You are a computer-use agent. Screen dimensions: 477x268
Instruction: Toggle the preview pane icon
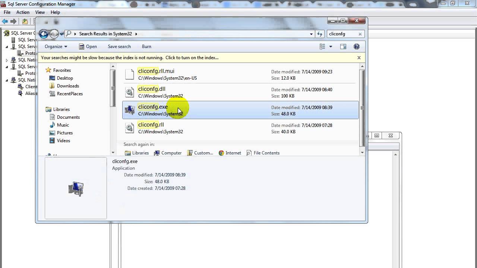coord(343,47)
